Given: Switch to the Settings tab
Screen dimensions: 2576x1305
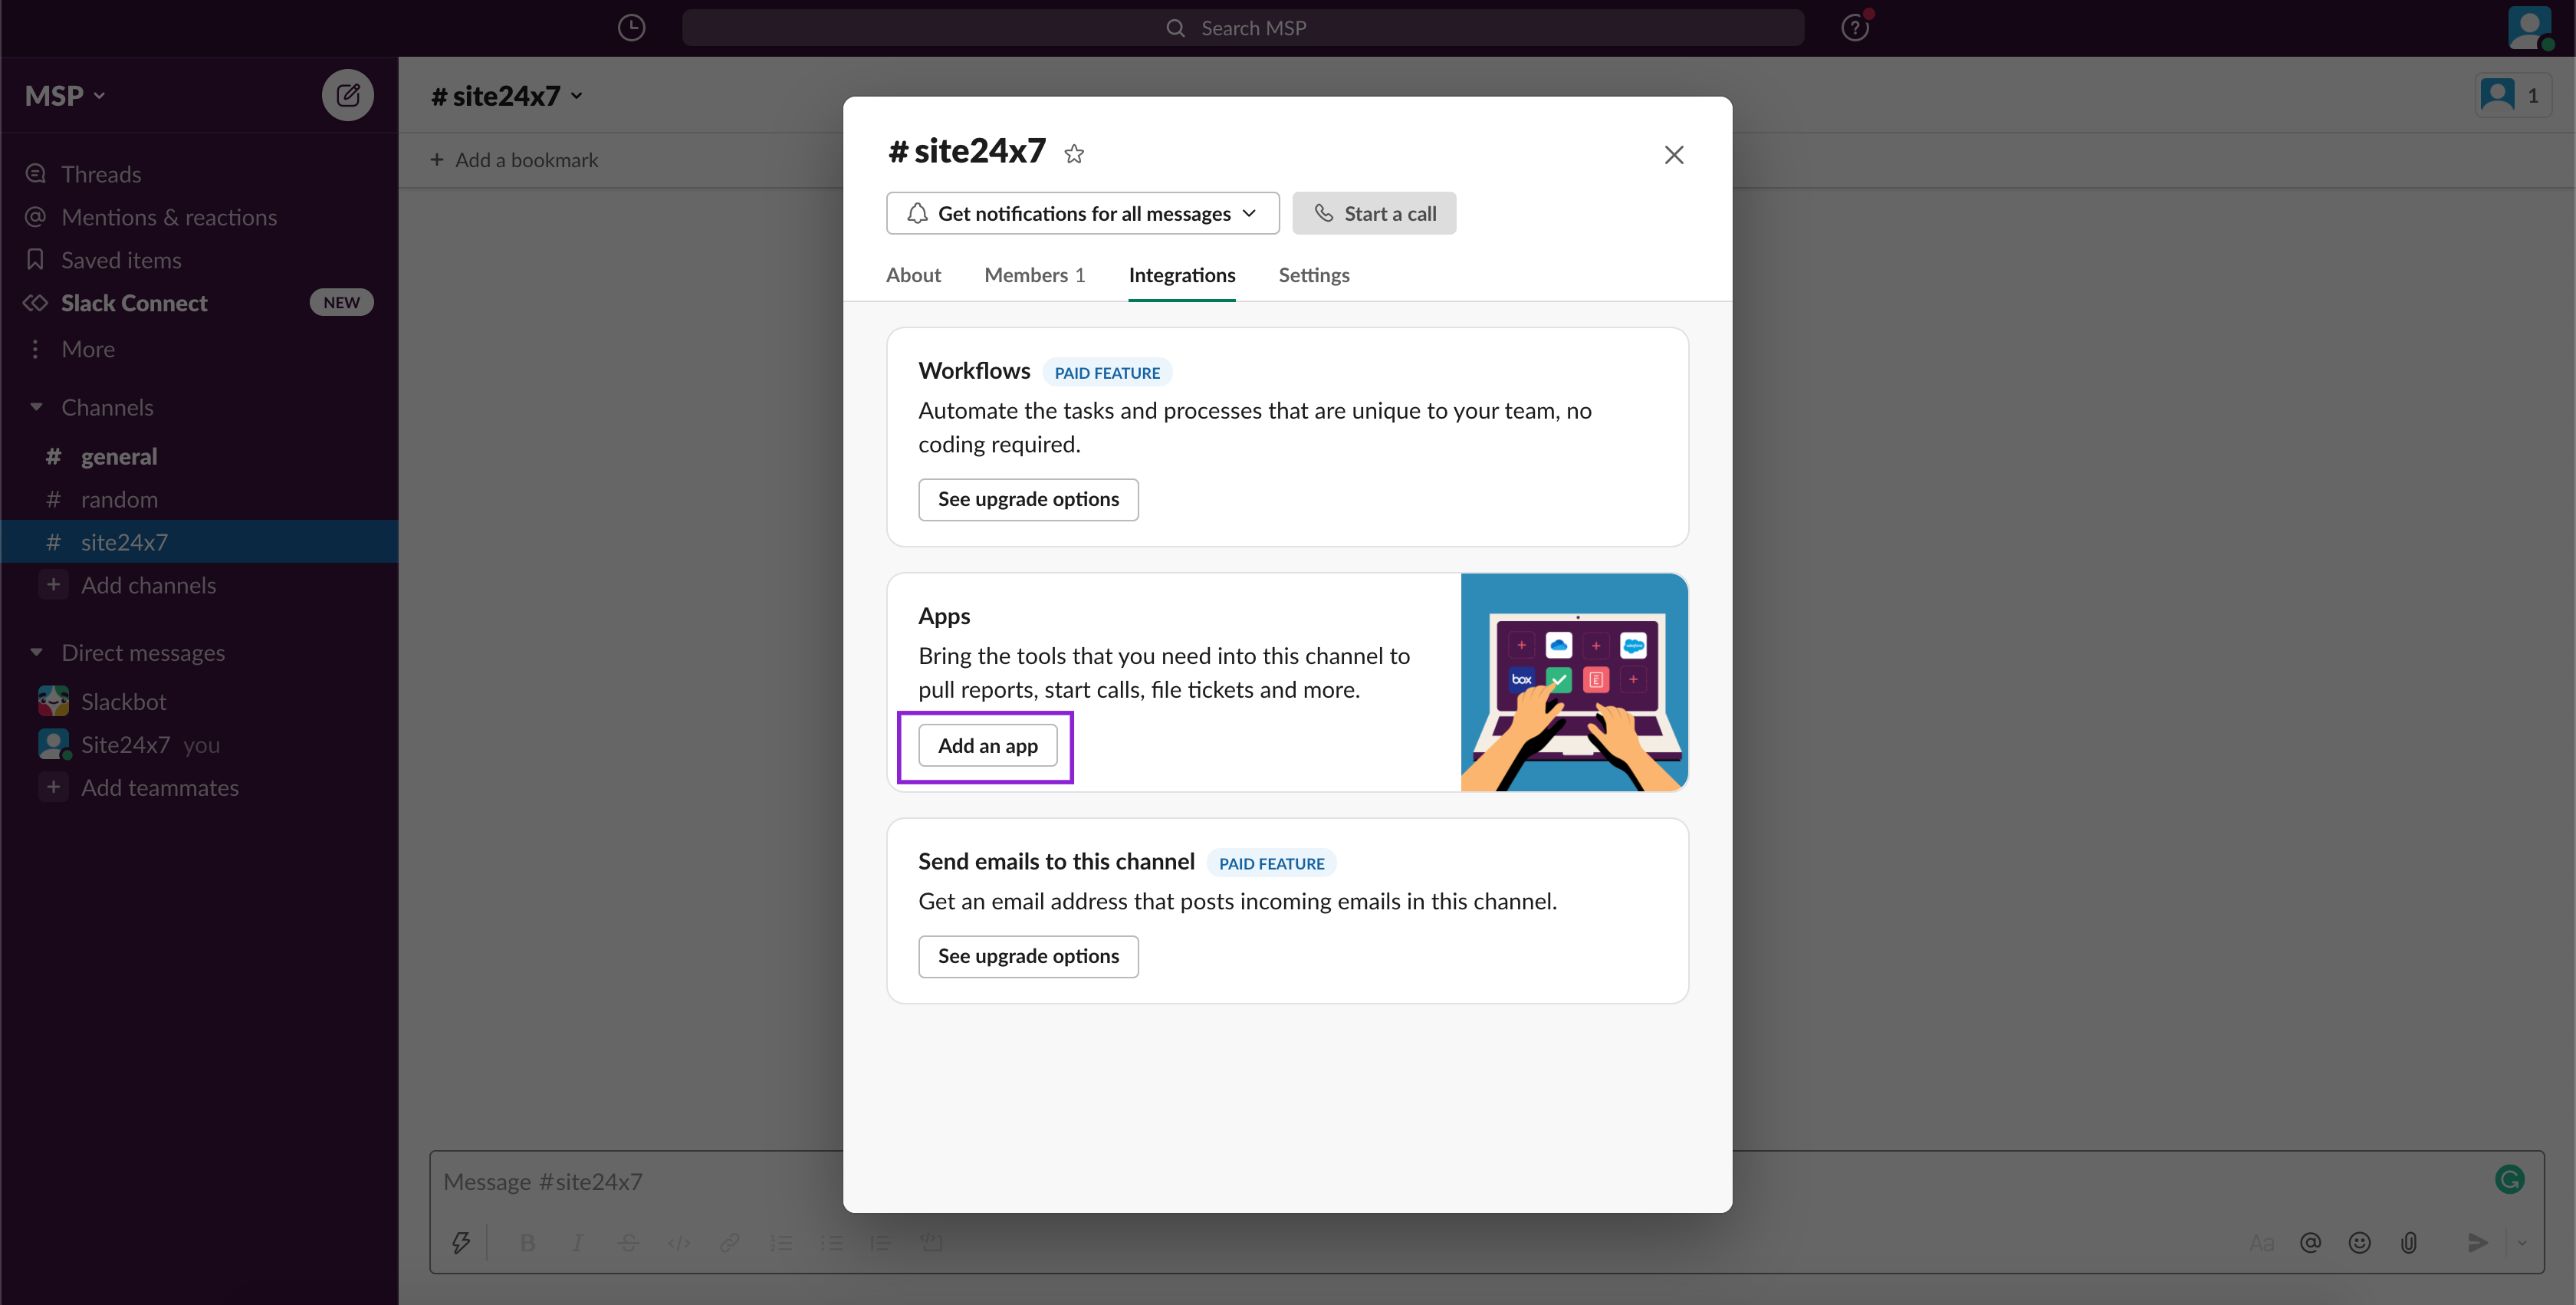Looking at the screenshot, I should tap(1313, 275).
